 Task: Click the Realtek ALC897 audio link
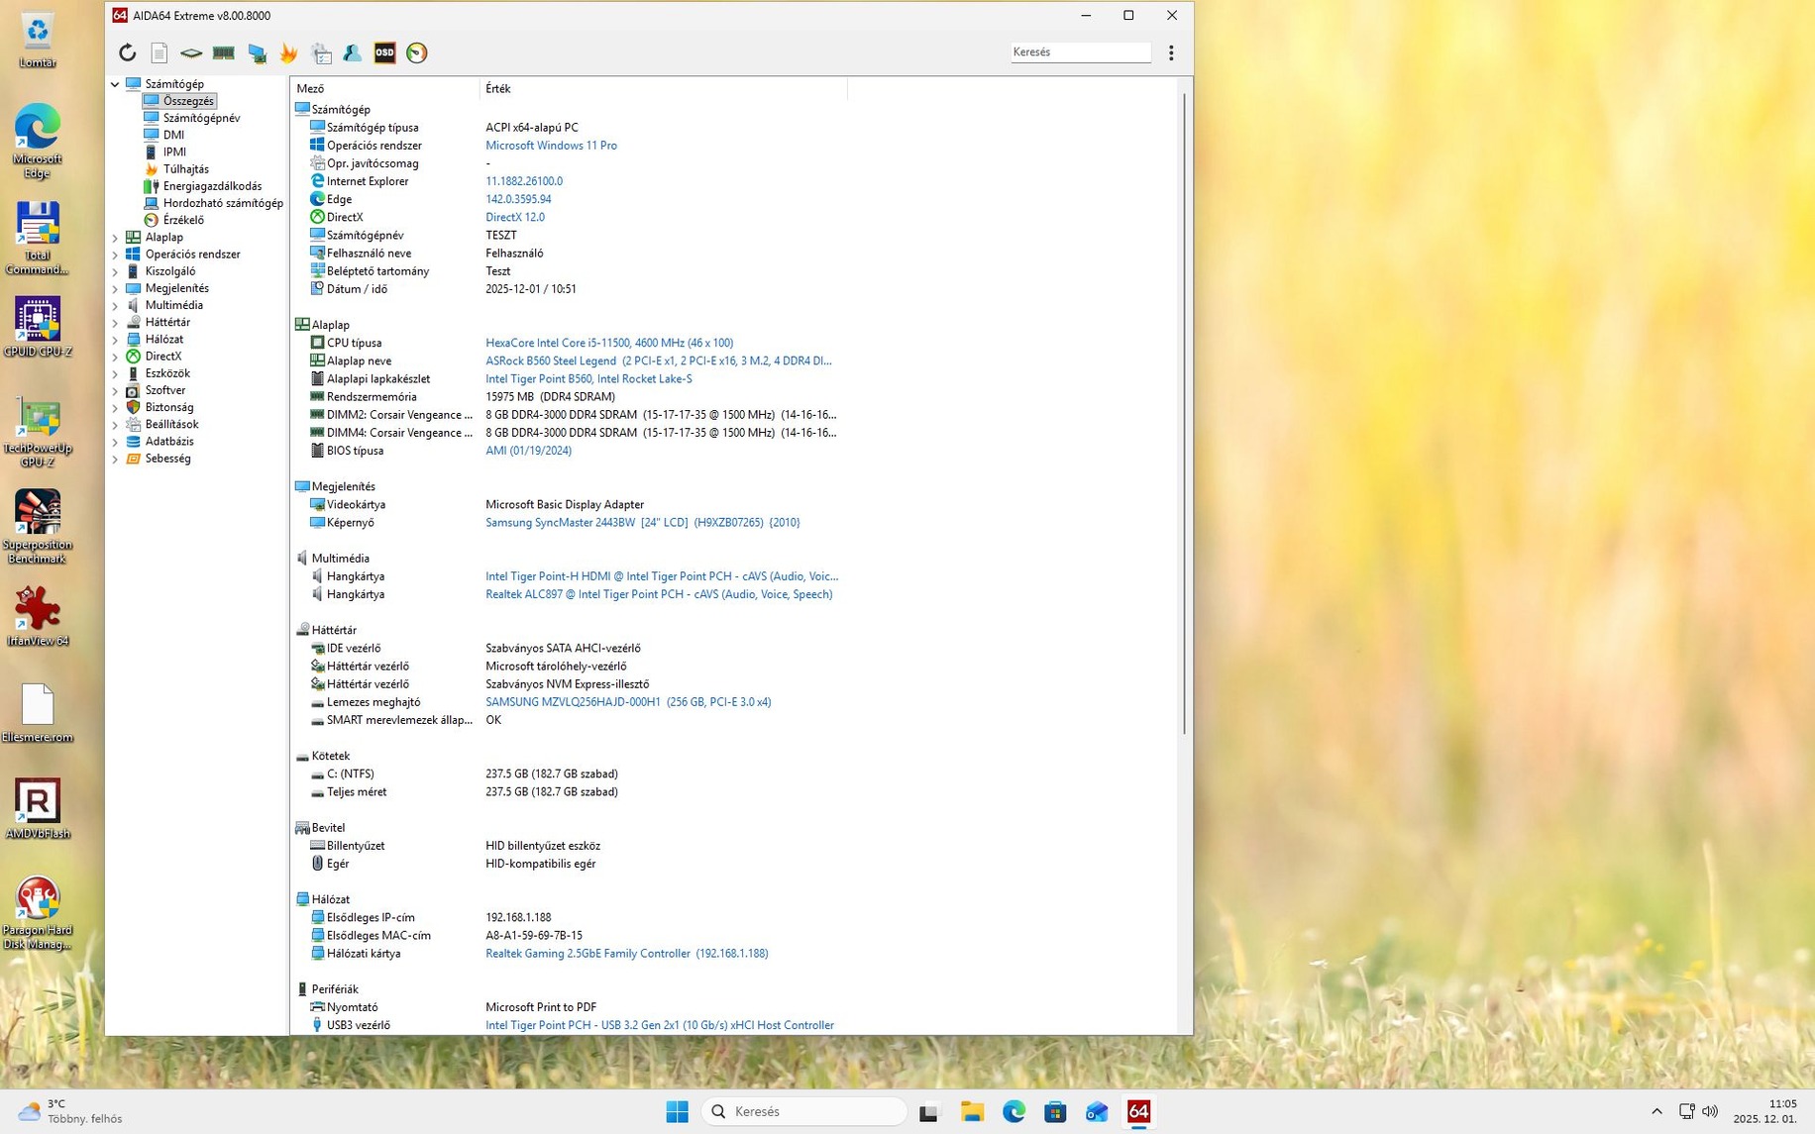[x=659, y=594]
